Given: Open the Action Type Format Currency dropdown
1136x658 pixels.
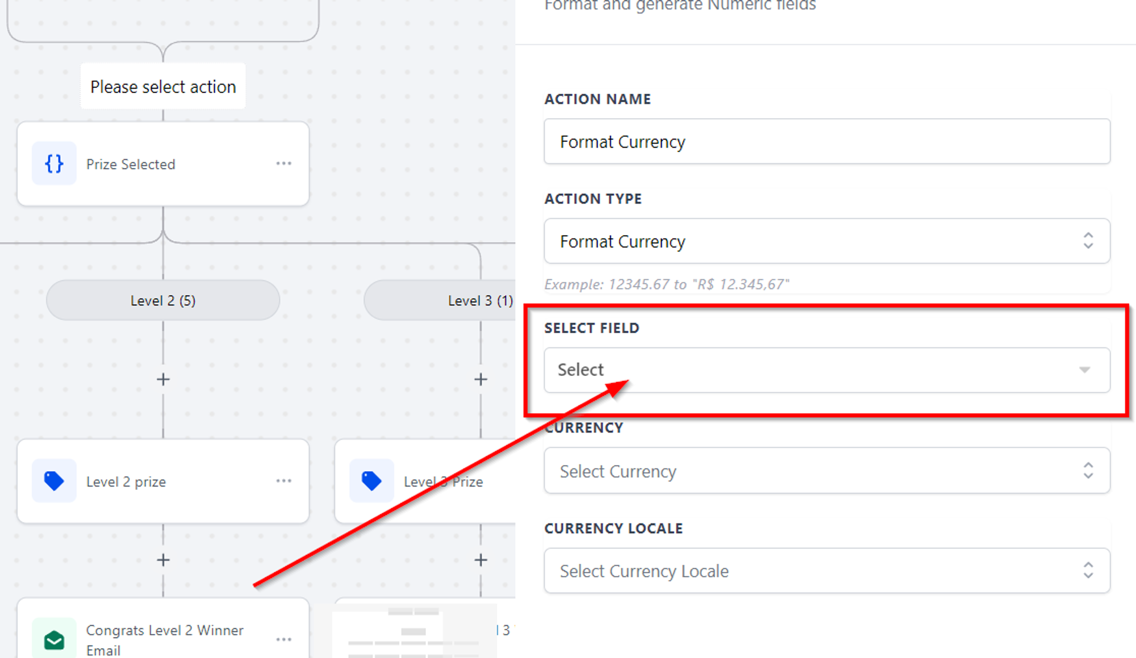Looking at the screenshot, I should coord(827,241).
